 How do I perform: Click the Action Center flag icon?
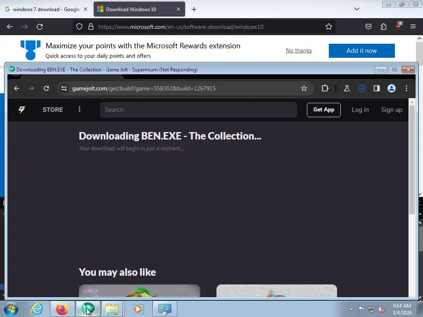[361, 309]
